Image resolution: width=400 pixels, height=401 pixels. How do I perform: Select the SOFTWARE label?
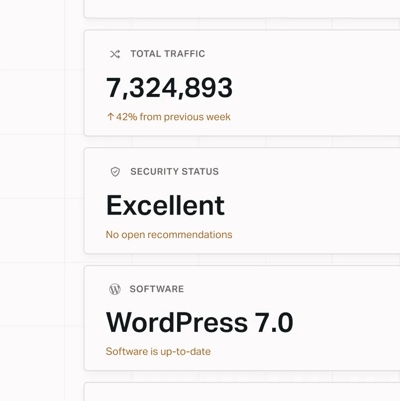pyautogui.click(x=157, y=289)
